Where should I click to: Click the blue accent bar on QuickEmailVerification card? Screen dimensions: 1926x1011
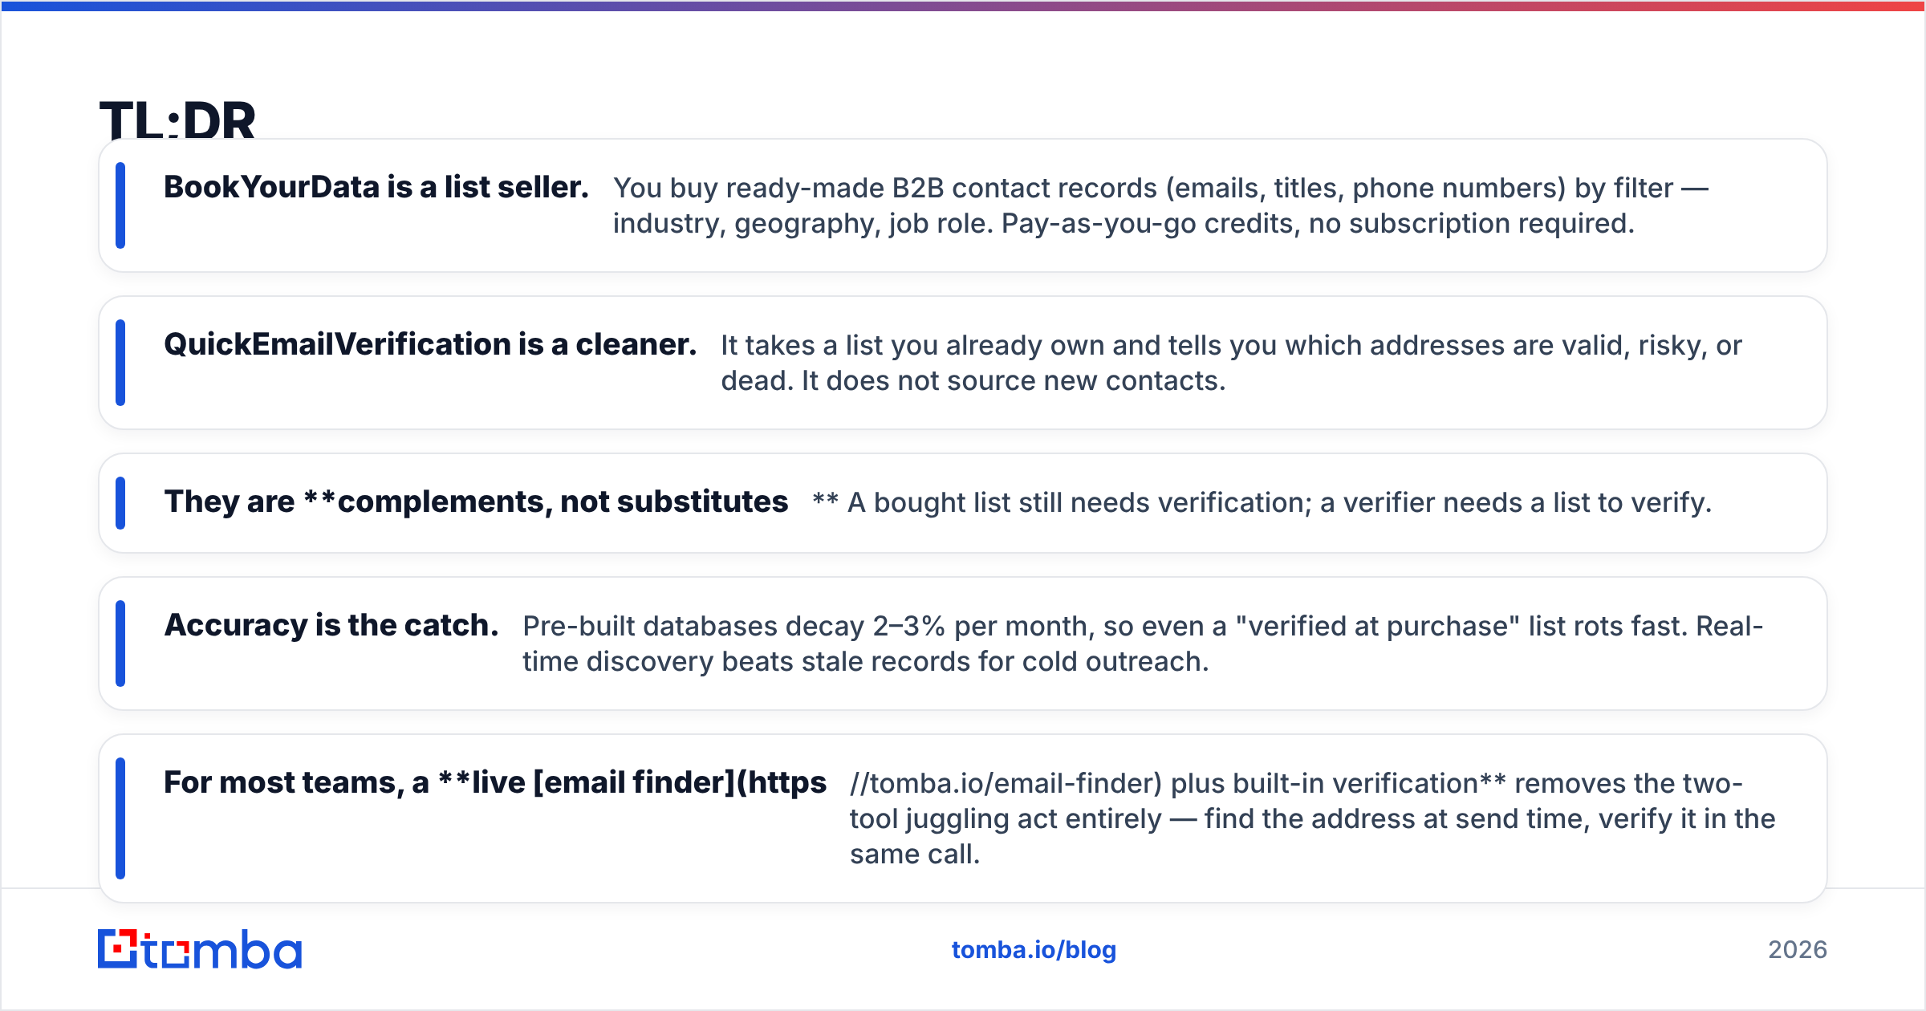120,363
